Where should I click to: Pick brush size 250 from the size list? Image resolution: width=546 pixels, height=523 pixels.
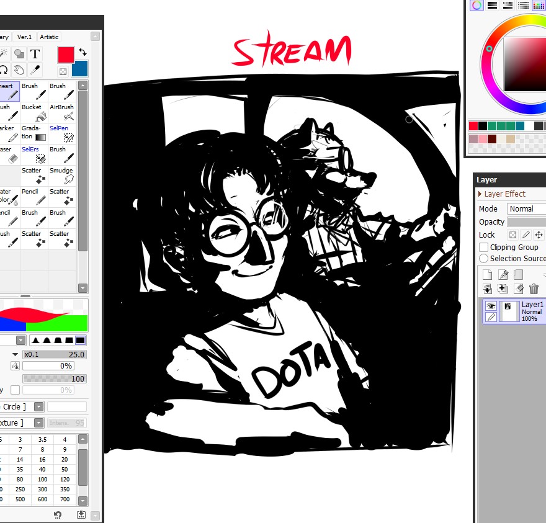[20, 489]
